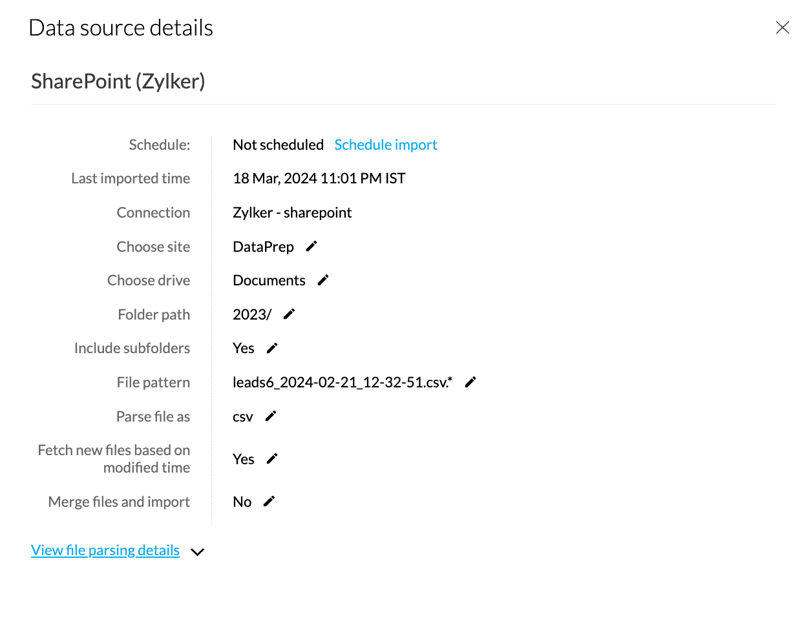Edit the Choose site value DataPrep

312,246
